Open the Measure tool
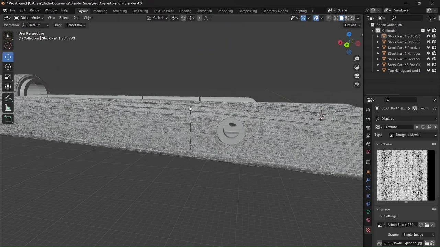Screen dimensions: 440x247 tap(8, 108)
